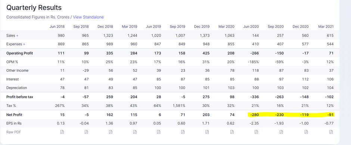The height and width of the screenshot is (145, 351).
Task: Click the Profit before tax row label
Action: [20, 97]
